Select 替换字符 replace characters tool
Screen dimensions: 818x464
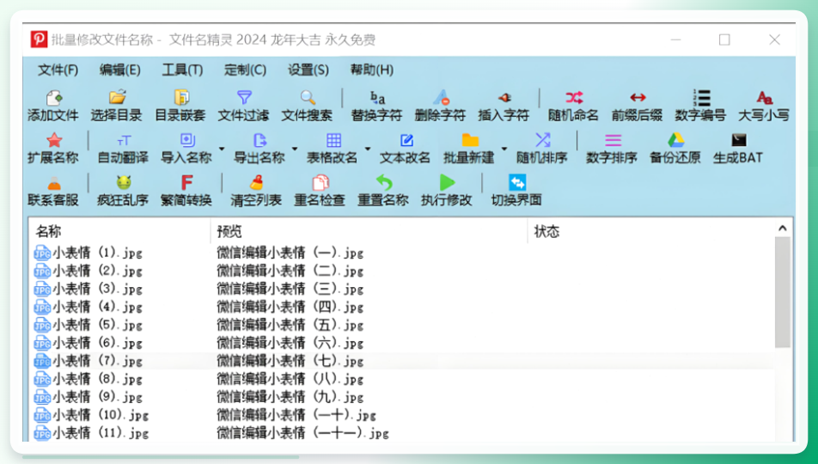[376, 106]
